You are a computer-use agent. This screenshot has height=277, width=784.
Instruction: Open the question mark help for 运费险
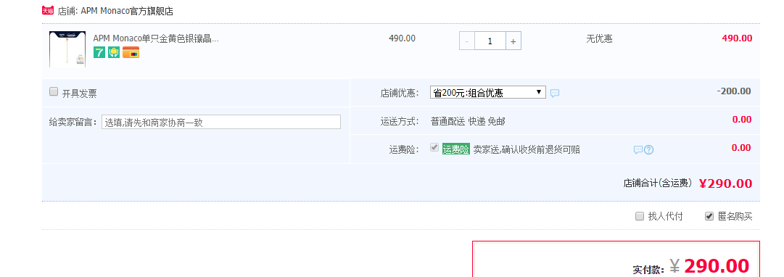click(x=648, y=149)
